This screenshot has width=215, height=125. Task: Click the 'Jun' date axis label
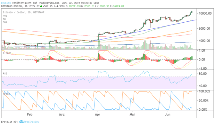[168, 114]
